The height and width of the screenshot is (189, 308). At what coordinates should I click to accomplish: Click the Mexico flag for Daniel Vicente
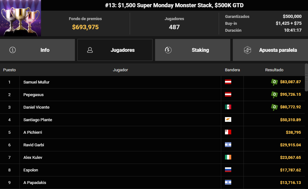point(228,107)
